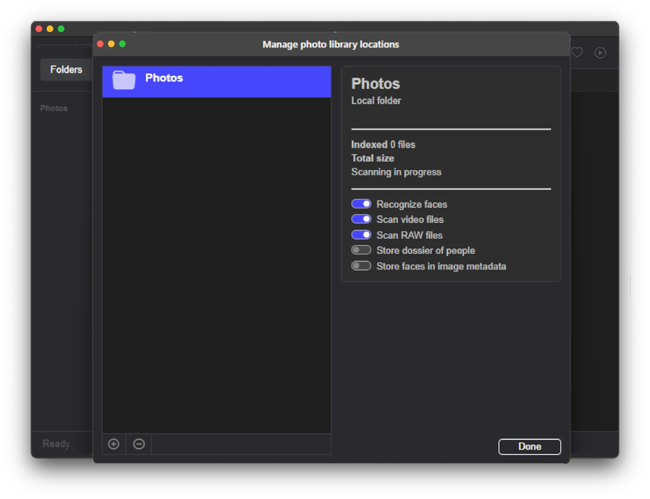Toggle the Scan RAW files switch
Viewport: 650px width, 499px height.
click(361, 235)
